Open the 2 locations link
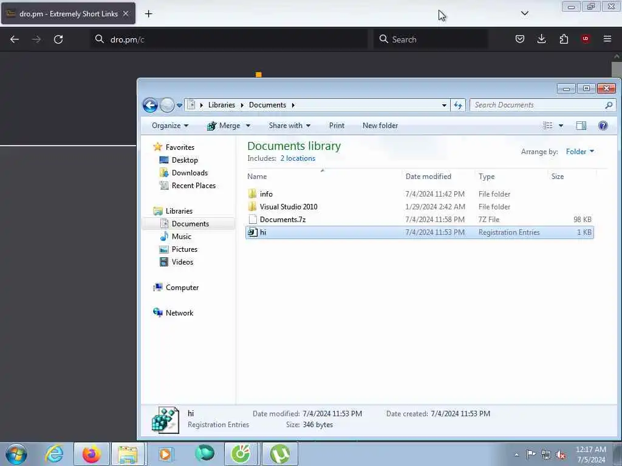This screenshot has height=466, width=622. click(298, 158)
